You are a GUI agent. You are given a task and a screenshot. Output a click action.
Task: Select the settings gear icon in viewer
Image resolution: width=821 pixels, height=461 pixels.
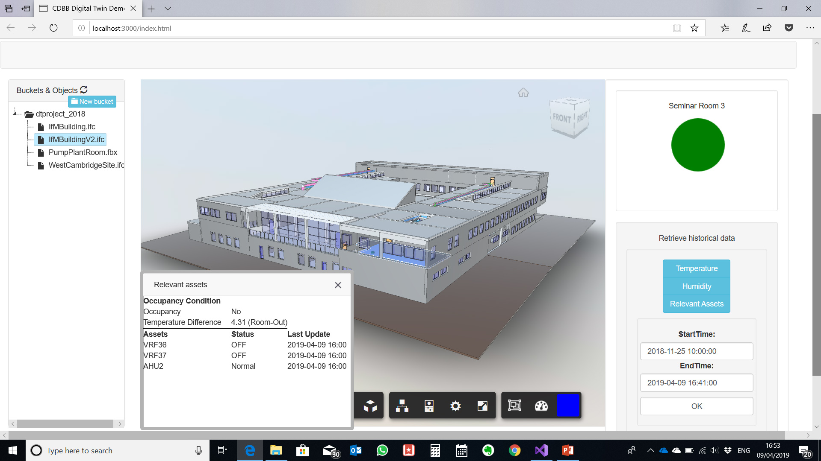pyautogui.click(x=455, y=405)
